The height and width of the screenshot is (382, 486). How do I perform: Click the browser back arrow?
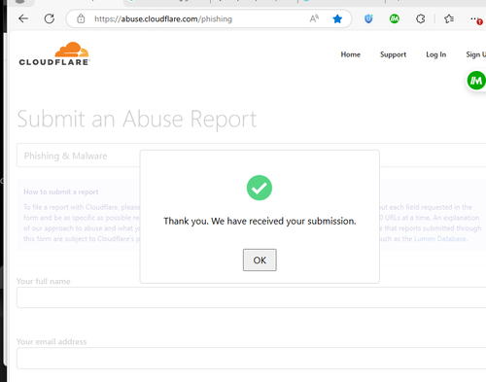pyautogui.click(x=23, y=18)
